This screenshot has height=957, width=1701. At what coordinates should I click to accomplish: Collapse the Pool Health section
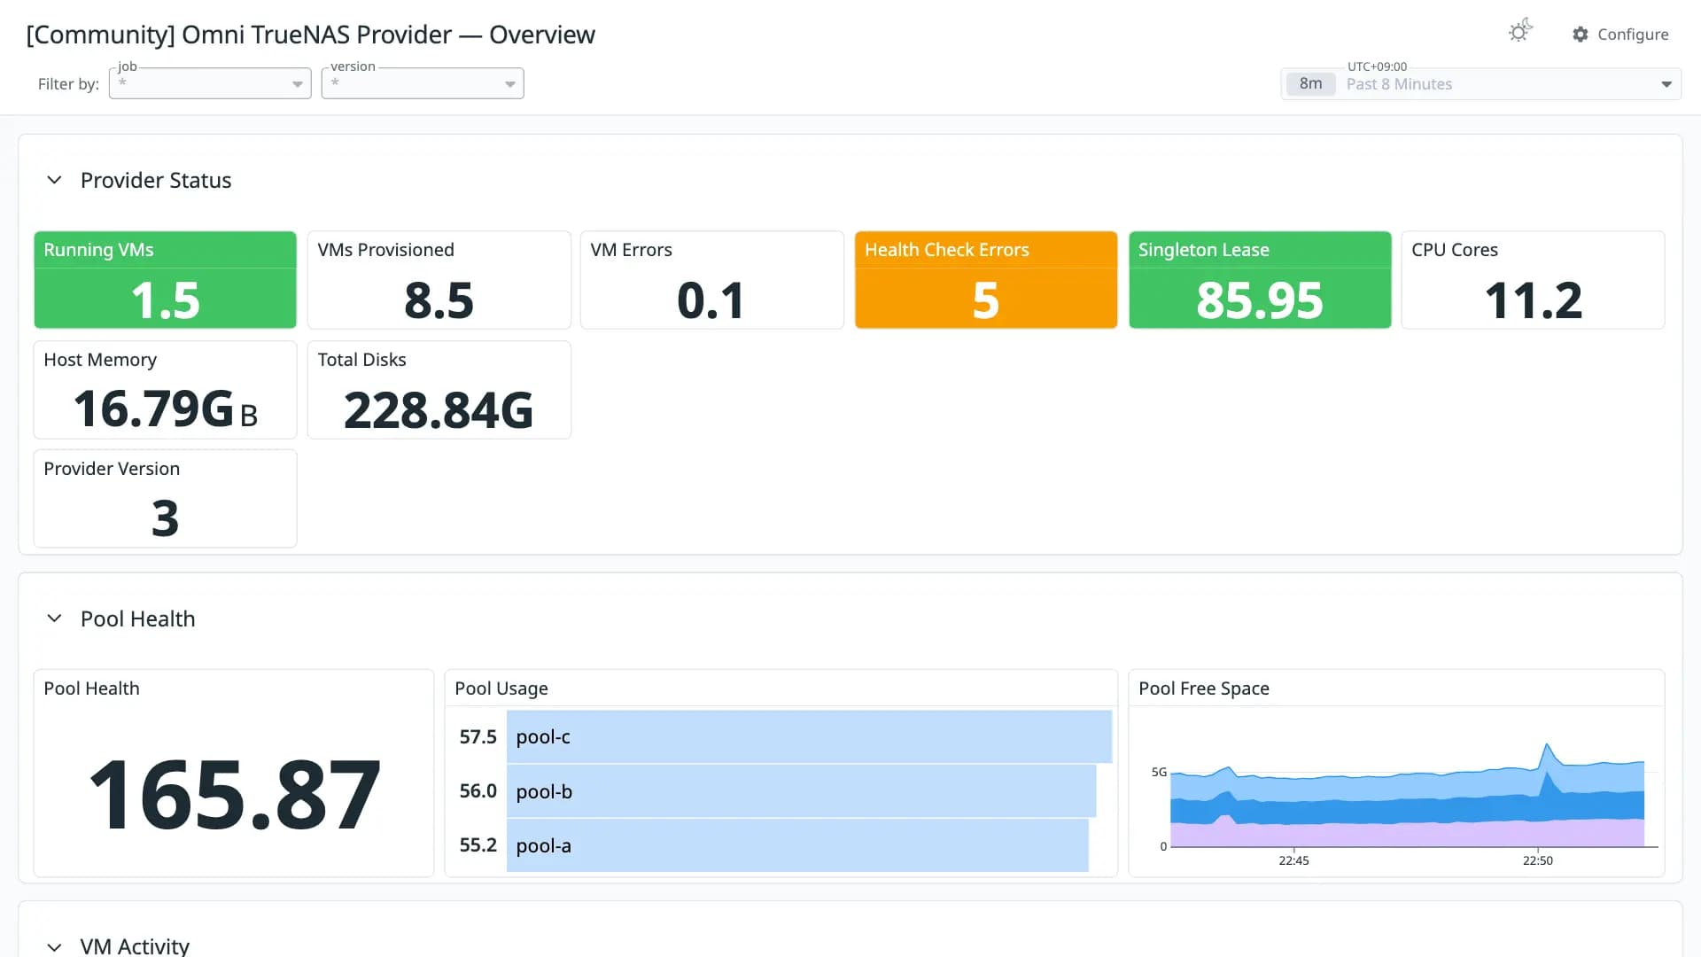coord(54,619)
